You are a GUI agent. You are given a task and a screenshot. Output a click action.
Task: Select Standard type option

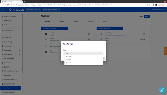click(x=83, y=57)
